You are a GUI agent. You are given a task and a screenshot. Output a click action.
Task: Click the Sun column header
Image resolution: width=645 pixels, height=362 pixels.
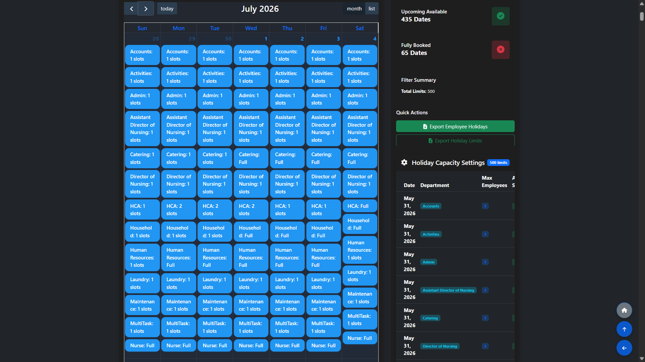tap(142, 28)
